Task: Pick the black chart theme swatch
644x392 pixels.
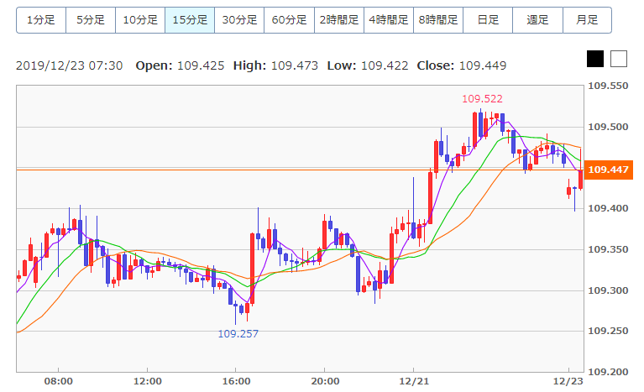Action: click(x=595, y=59)
